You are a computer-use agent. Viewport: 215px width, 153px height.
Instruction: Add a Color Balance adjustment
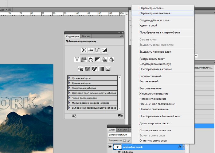point(91,59)
